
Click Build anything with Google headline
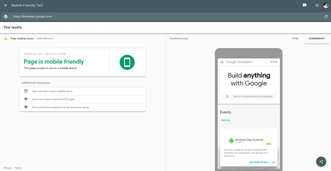coord(249,79)
